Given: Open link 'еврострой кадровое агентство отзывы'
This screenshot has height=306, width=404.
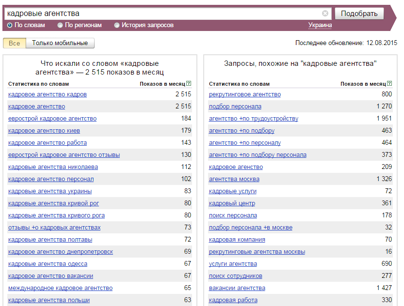Looking at the screenshot, I should coord(64,155).
